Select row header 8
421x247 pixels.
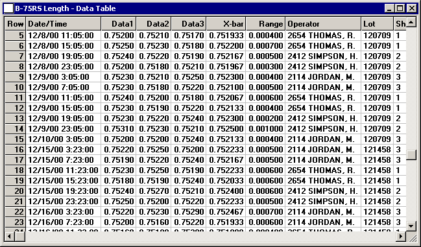(16, 67)
